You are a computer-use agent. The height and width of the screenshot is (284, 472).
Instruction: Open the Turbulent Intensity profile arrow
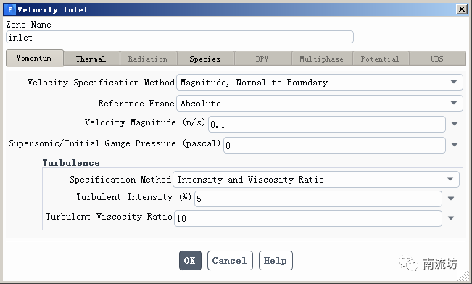[451, 199]
